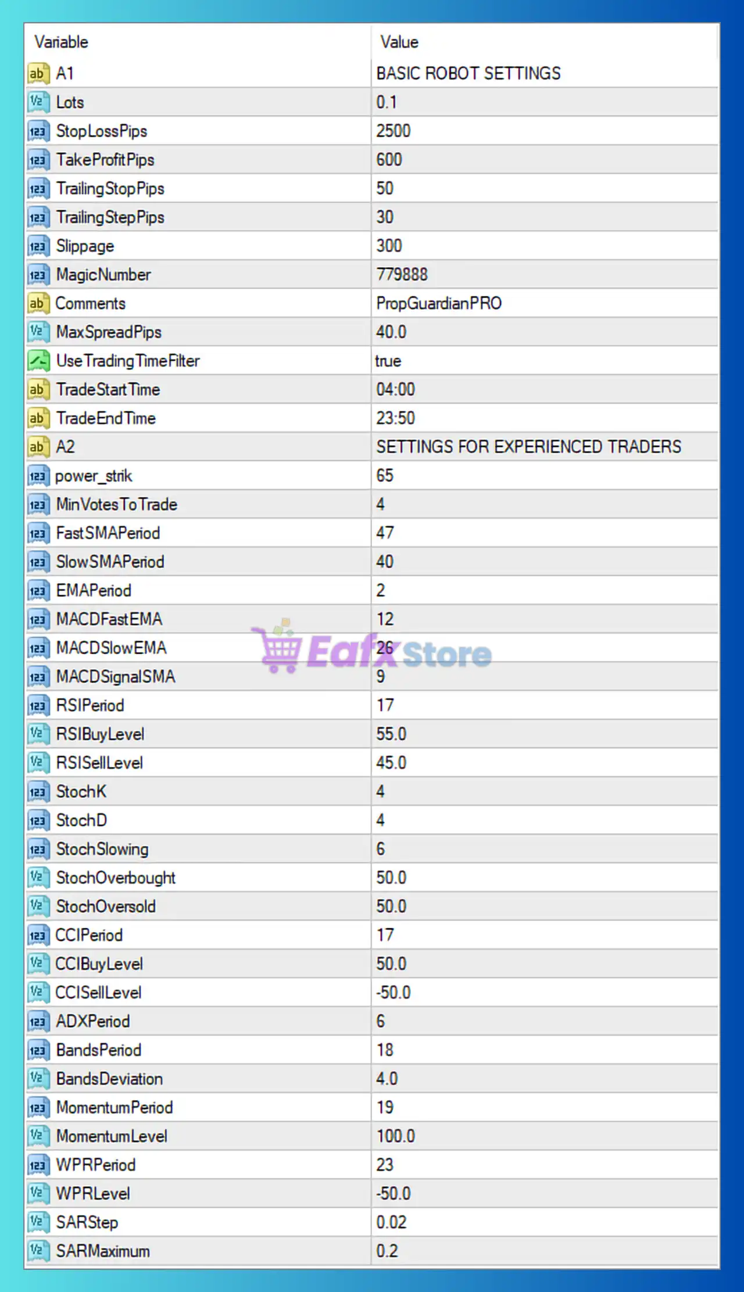Image resolution: width=744 pixels, height=1292 pixels.
Task: Select the MaxSpreadPips value 40.0
Action: (391, 332)
